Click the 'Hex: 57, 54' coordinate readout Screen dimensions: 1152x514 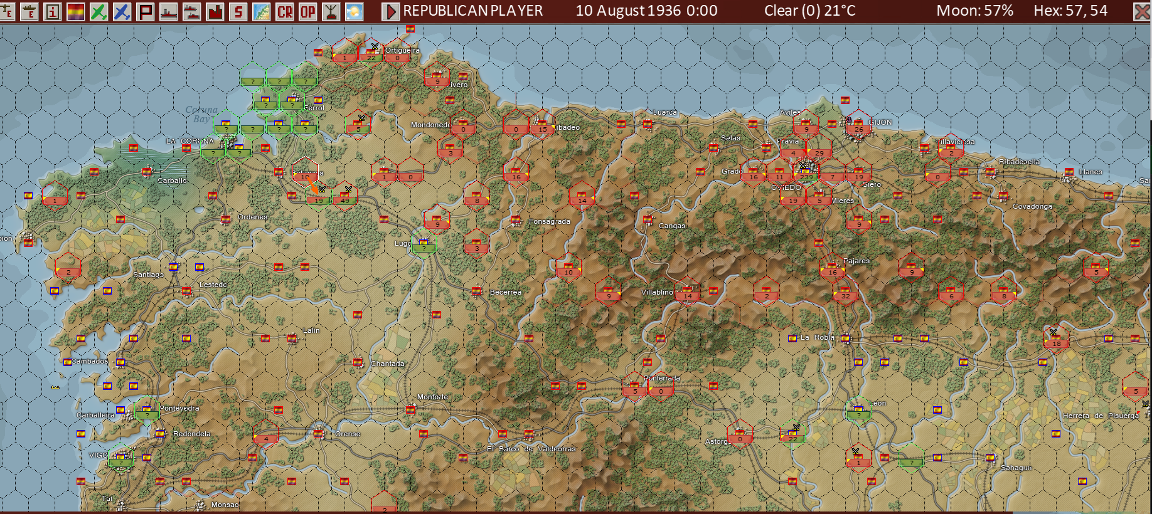[x=1070, y=11]
